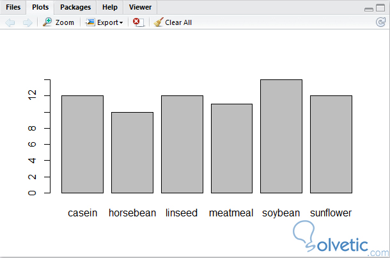
Task: Remove the current plot (red X icon)
Action: (137, 22)
